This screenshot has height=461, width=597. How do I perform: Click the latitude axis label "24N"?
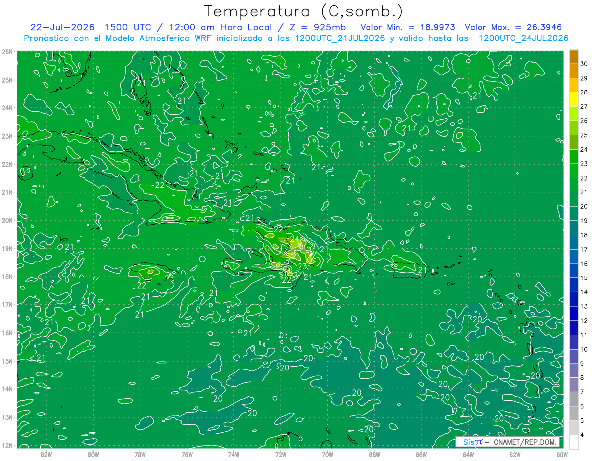(x=7, y=108)
